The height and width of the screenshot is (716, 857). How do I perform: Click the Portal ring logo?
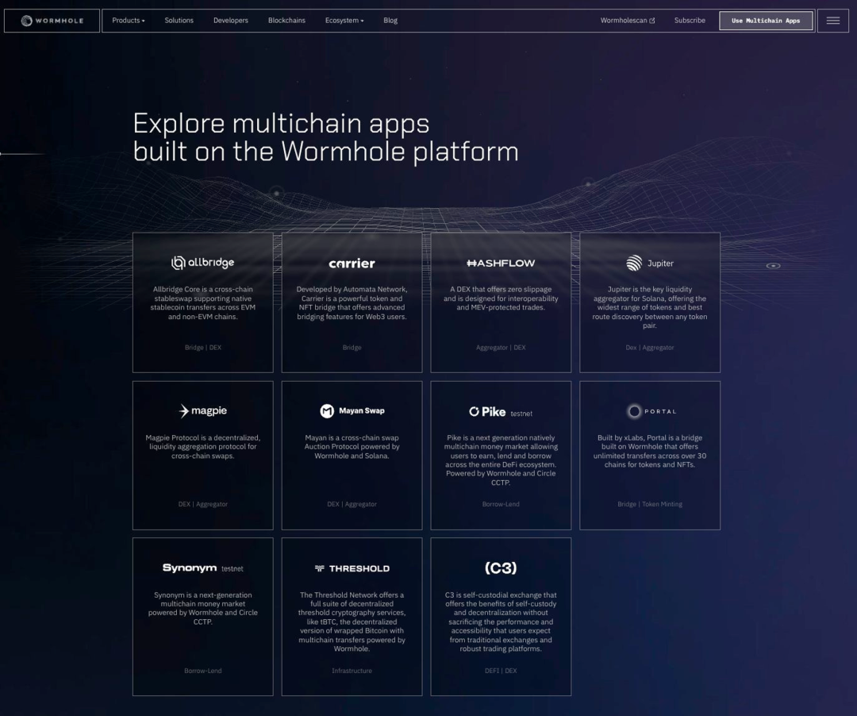point(634,411)
